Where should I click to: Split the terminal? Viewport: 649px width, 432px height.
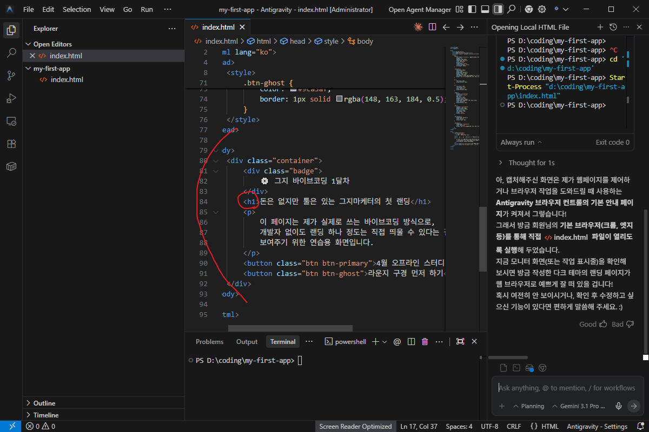tap(411, 341)
